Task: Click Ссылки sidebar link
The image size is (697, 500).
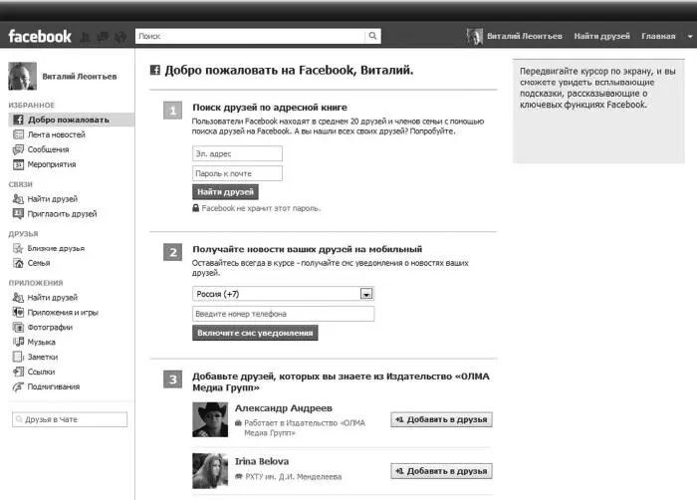Action: 42,372
